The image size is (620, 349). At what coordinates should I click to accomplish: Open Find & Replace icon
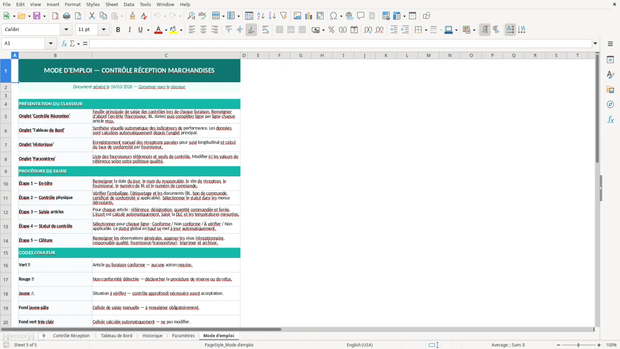pos(191,16)
